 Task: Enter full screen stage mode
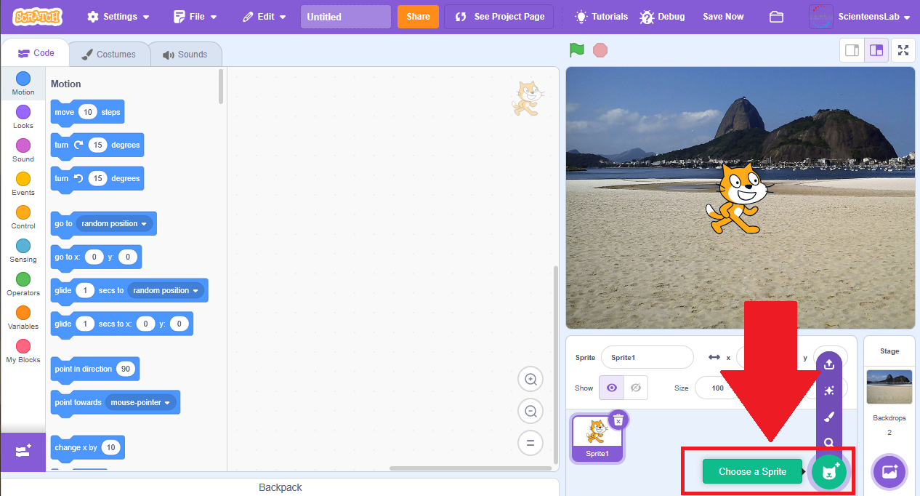tap(903, 50)
